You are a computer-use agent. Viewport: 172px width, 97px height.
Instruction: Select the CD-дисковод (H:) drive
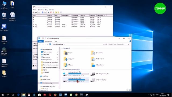[98, 80]
